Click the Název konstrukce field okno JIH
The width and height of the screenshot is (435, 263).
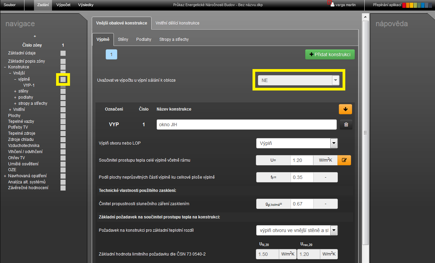(x=247, y=125)
